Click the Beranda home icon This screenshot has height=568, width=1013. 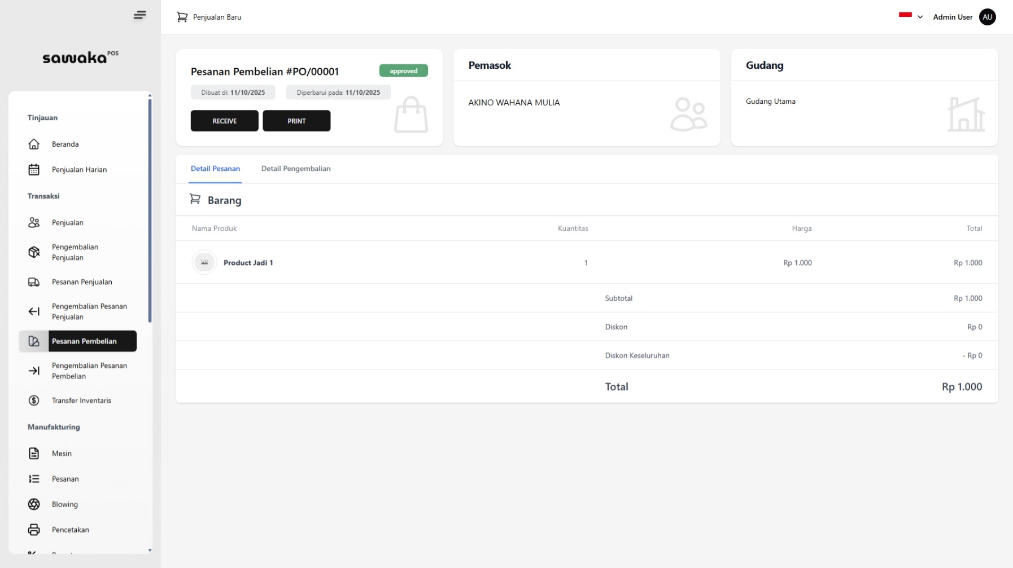click(x=34, y=144)
